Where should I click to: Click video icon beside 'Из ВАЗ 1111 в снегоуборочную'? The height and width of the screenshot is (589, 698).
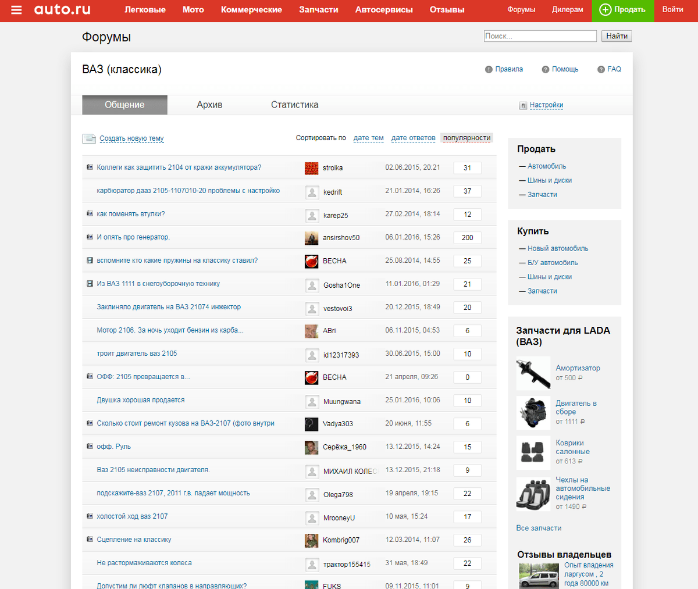(90, 284)
